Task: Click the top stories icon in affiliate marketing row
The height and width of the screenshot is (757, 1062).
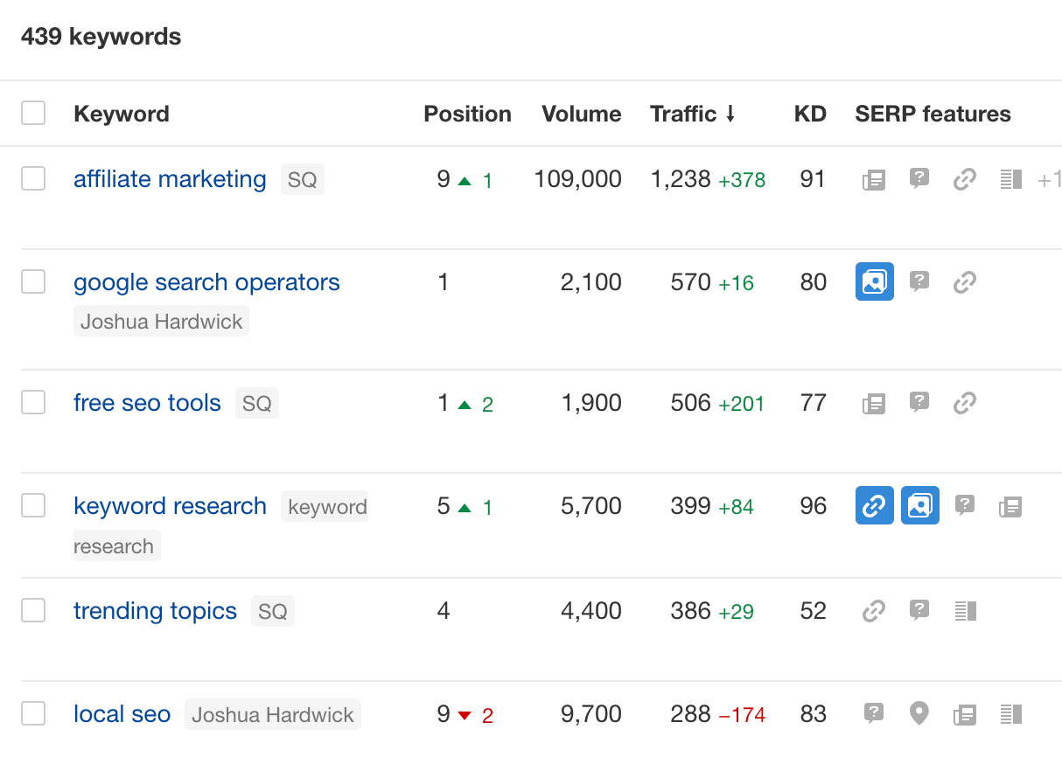Action: 874,180
